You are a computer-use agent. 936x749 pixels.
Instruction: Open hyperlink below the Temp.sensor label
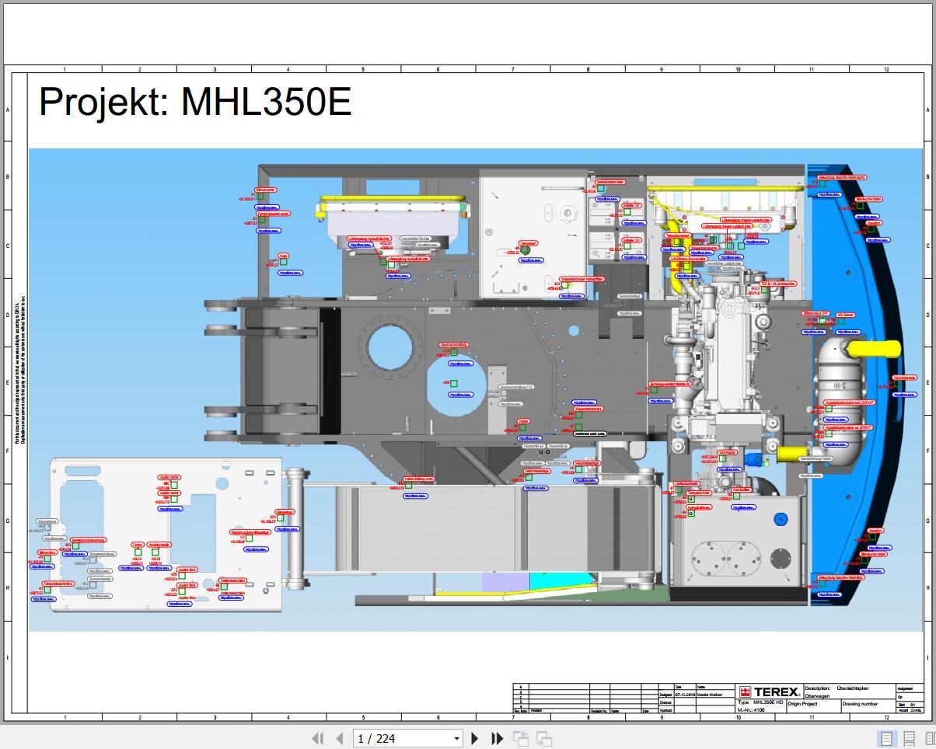(x=673, y=249)
